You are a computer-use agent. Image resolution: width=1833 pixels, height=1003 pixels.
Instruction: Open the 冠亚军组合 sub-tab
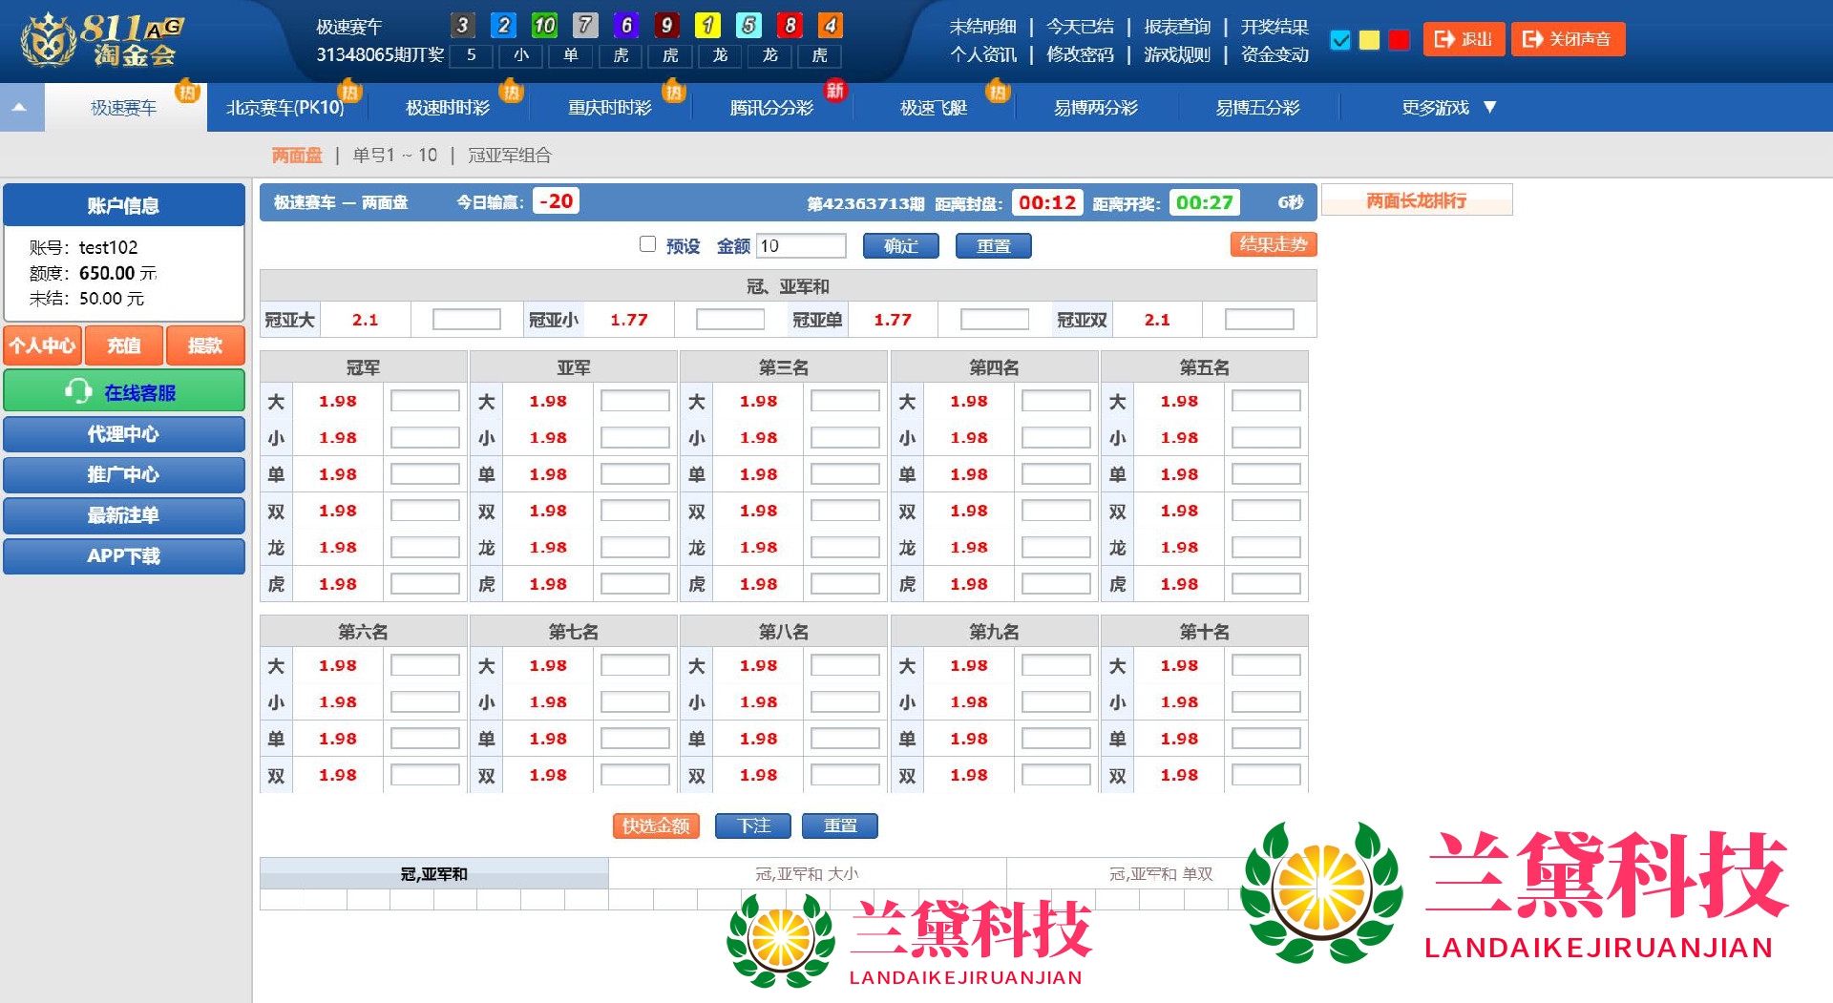tap(510, 155)
